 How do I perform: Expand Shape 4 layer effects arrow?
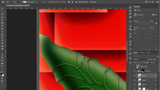pyautogui.click(x=157, y=76)
